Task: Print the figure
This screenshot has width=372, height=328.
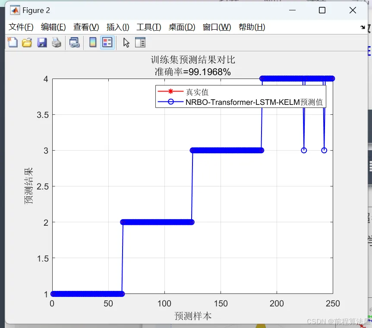Action: [57, 42]
